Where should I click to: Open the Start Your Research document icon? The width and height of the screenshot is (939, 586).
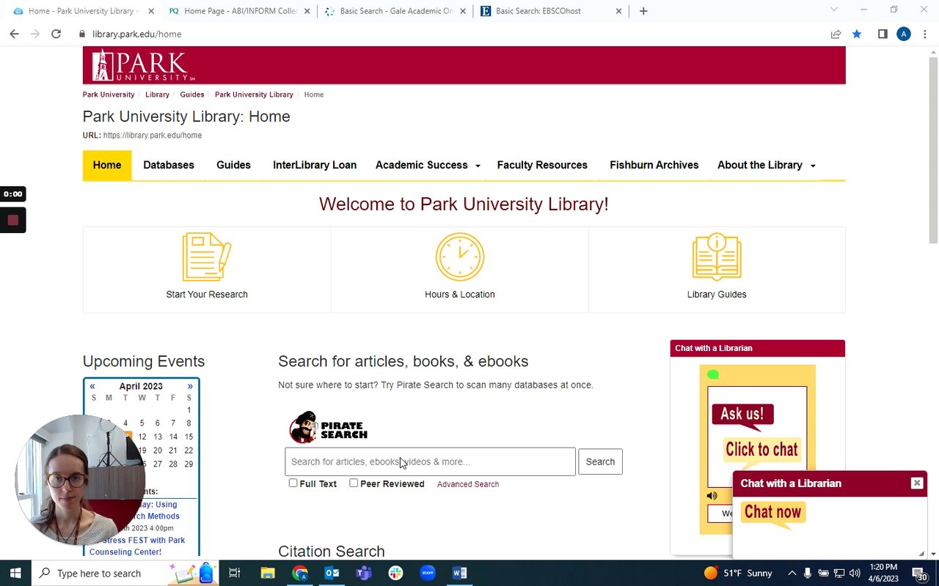(206, 257)
